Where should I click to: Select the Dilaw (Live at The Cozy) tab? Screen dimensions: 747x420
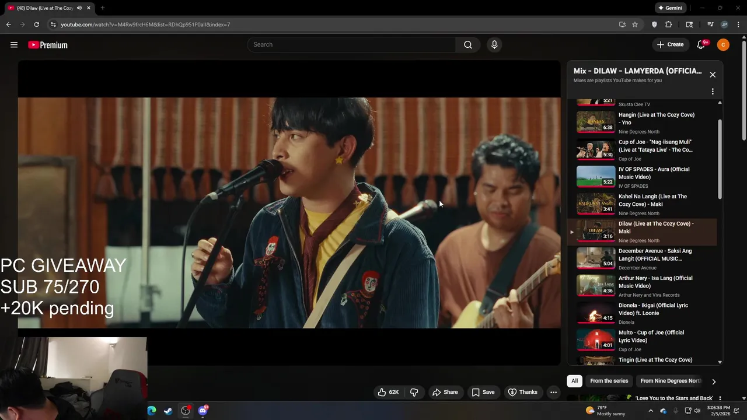pos(50,8)
